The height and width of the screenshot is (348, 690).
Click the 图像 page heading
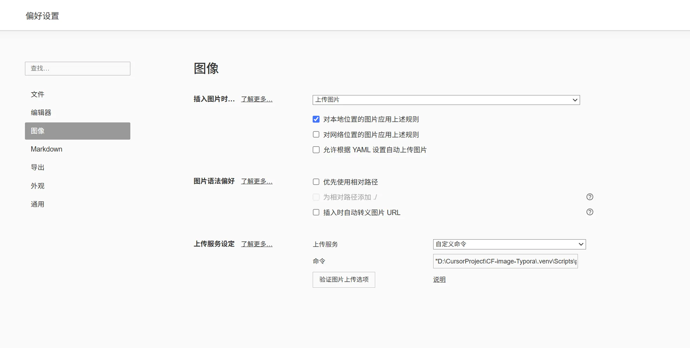pos(206,68)
